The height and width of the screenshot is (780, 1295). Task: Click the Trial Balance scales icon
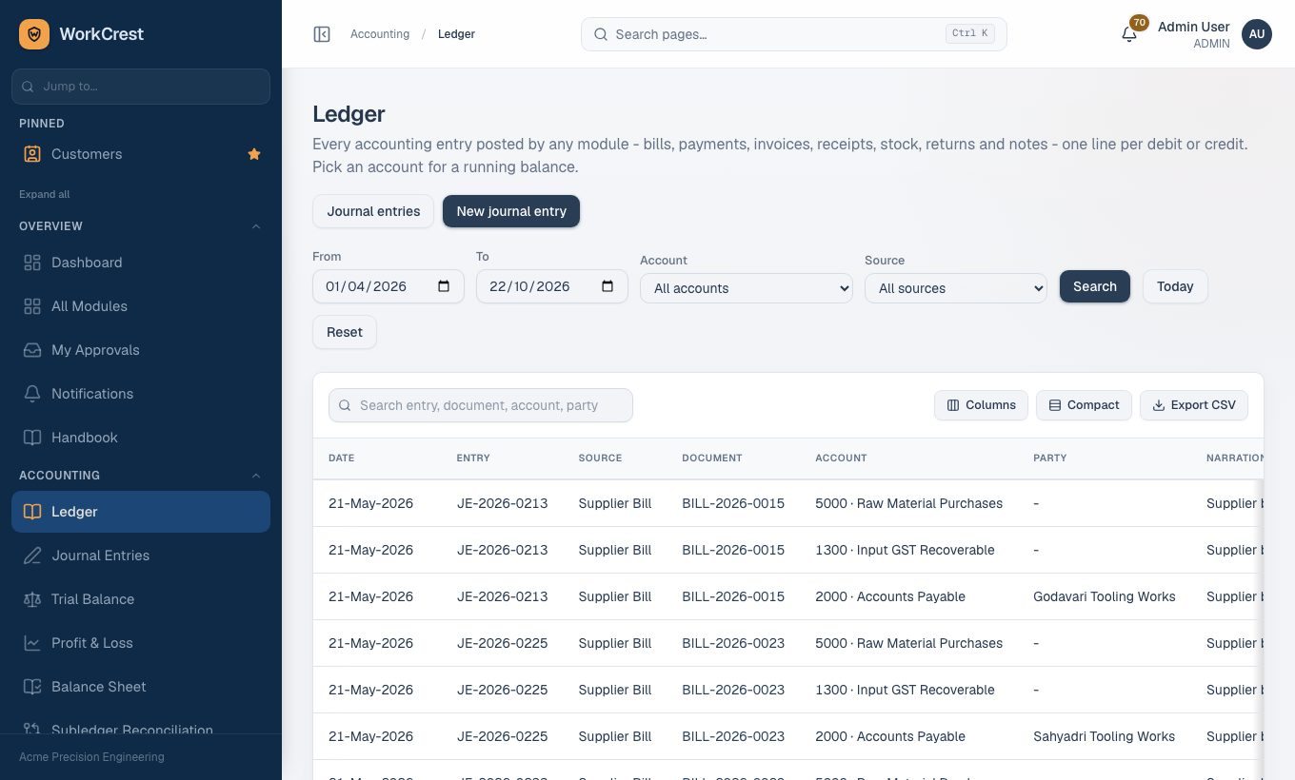(x=32, y=599)
